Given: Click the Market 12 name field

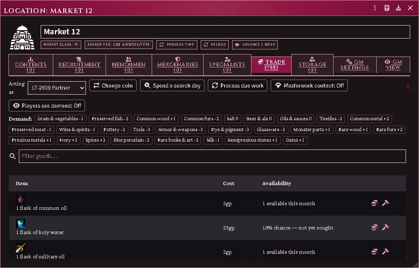Looking at the screenshot, I should [225, 32].
